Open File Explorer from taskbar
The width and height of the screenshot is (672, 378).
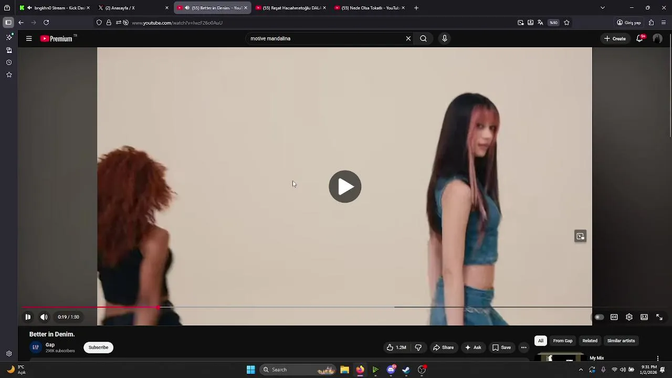coord(344,370)
